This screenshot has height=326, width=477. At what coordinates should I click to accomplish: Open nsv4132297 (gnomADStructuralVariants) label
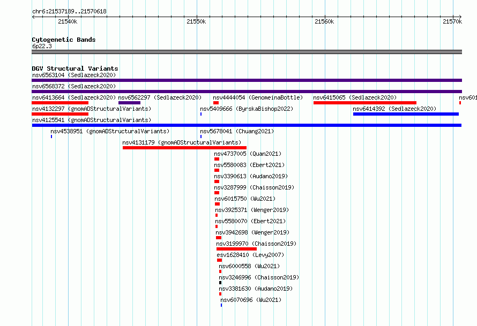[x=92, y=109]
